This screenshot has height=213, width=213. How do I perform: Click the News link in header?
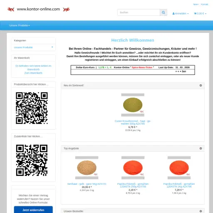(196, 5)
